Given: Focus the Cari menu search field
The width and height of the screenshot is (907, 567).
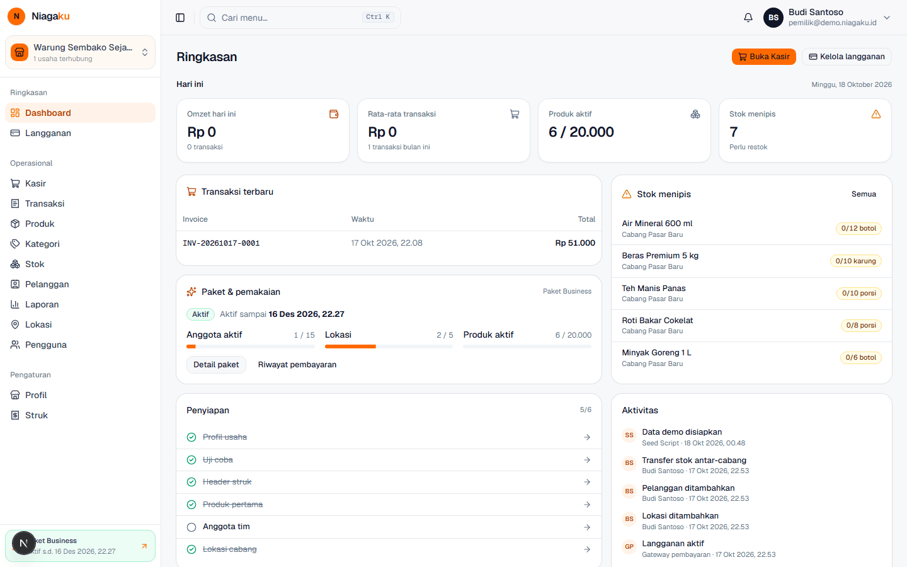Looking at the screenshot, I should pyautogui.click(x=300, y=18).
